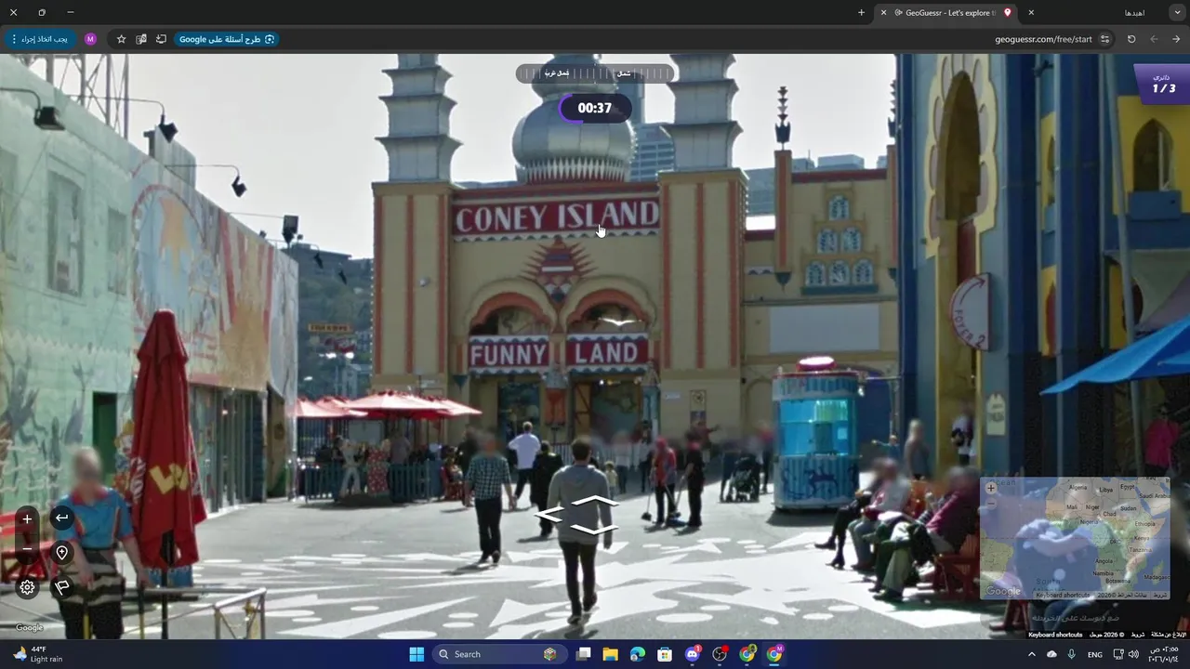Open the Chrome action-needed menu button
Image resolution: width=1190 pixels, height=669 pixels.
coord(39,39)
